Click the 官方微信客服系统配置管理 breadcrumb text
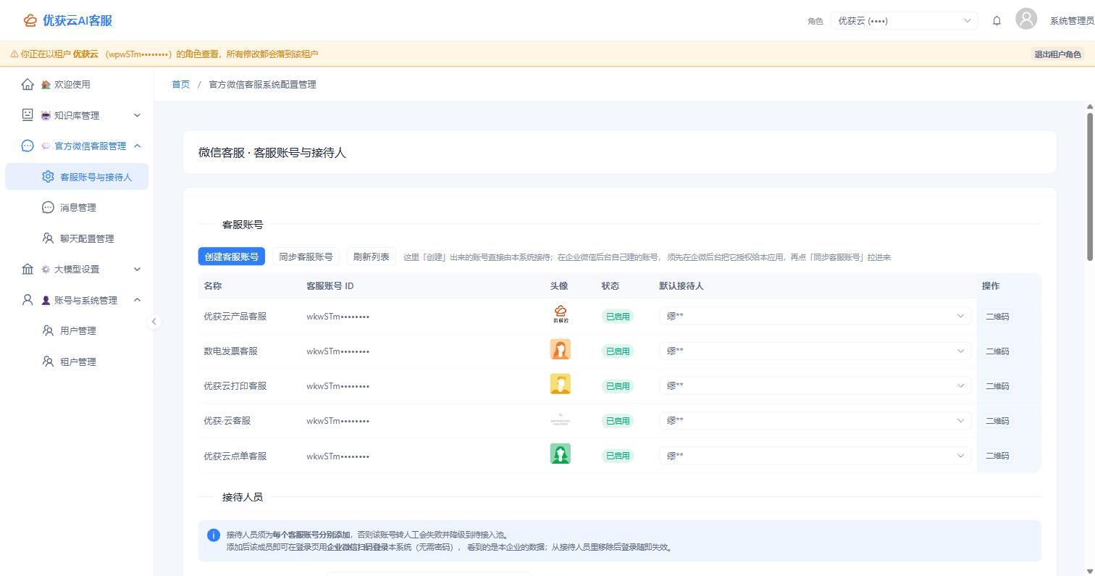This screenshot has width=1095, height=576. 262,84
